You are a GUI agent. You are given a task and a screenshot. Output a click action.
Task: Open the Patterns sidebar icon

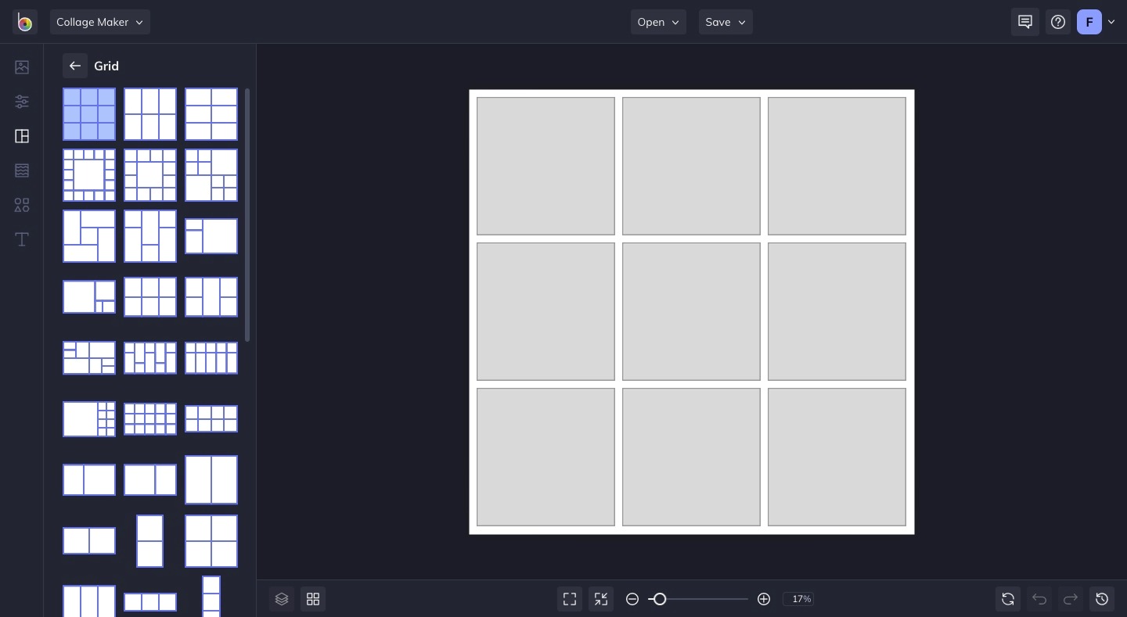[x=22, y=170]
